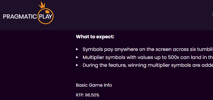213x100 pixels.
Task: Click the partially visible light-blue header item at right edge
Action: pyautogui.click(x=212, y=14)
